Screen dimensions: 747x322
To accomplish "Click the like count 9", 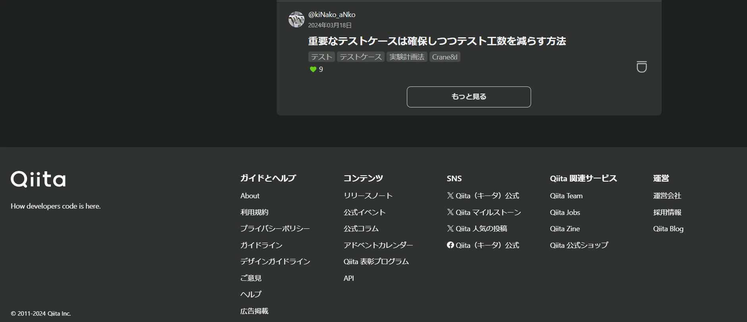I will point(321,69).
